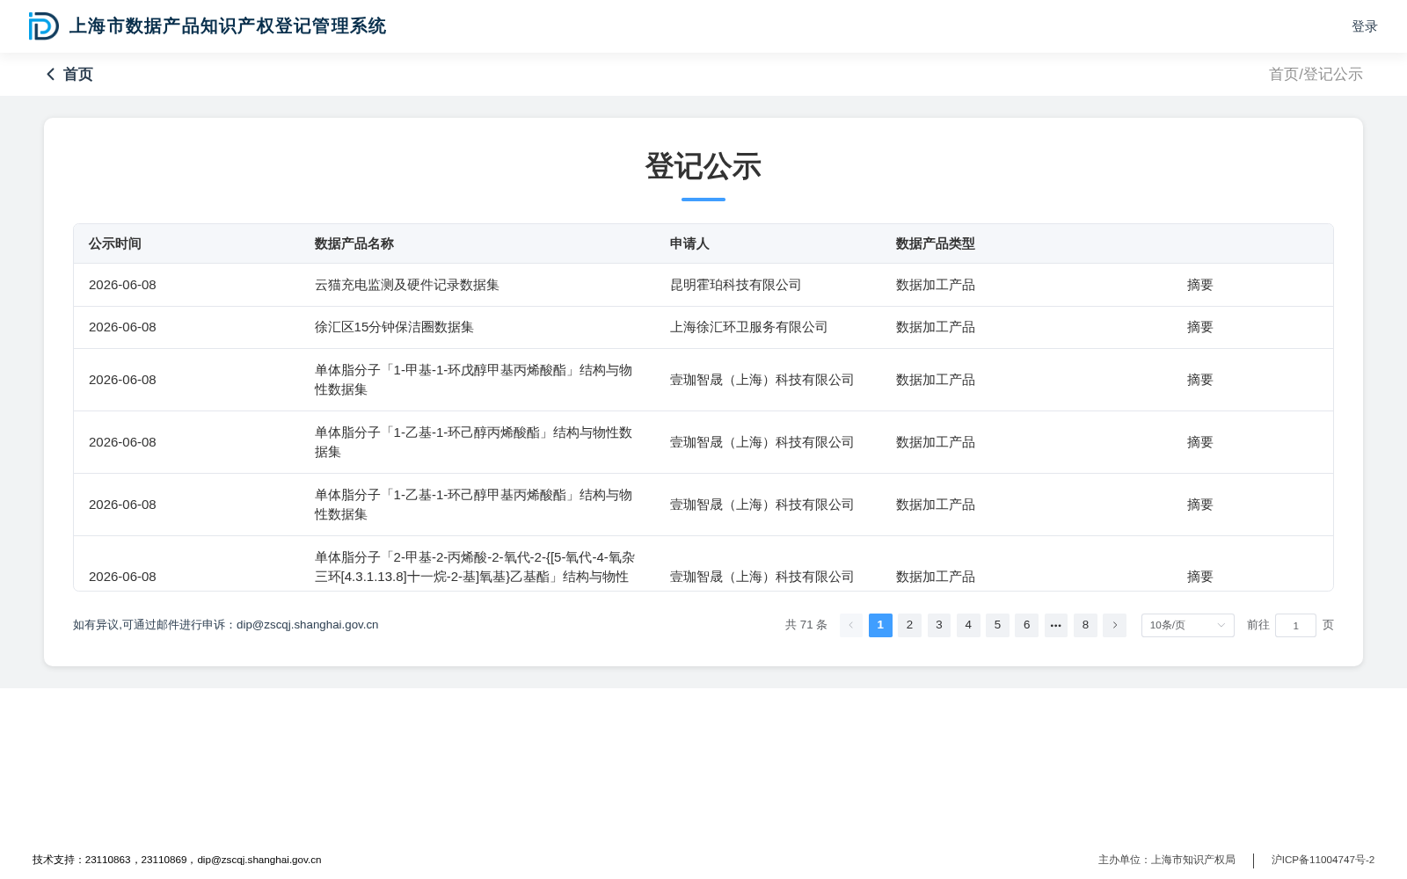
Task: Click the 申请人 column header
Action: (689, 243)
